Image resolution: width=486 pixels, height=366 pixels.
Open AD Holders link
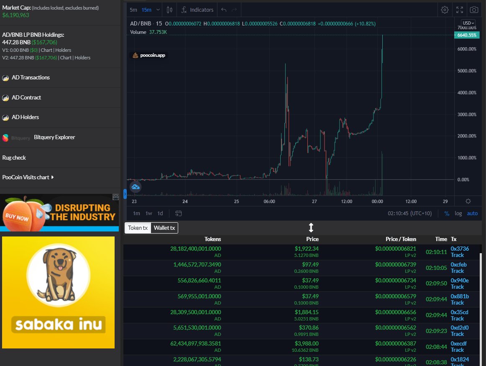(x=26, y=117)
